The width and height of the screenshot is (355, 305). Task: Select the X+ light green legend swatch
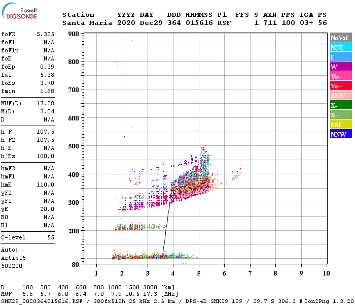341,114
